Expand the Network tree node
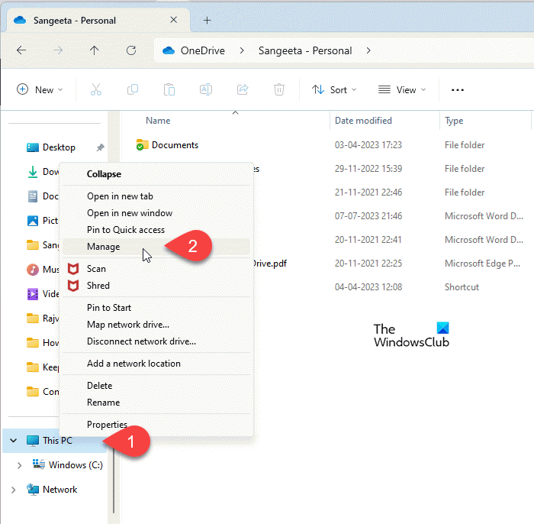 click(13, 490)
